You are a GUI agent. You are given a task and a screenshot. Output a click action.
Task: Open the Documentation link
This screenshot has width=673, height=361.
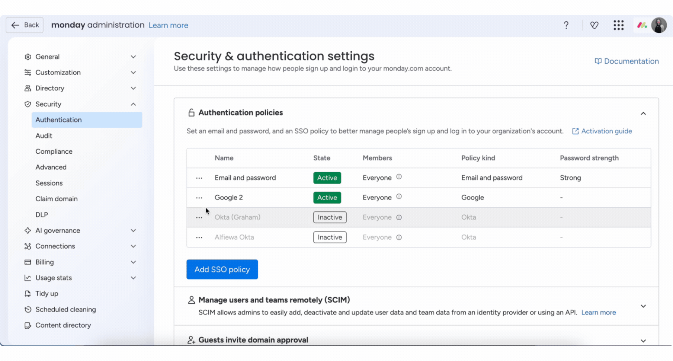[x=626, y=61]
